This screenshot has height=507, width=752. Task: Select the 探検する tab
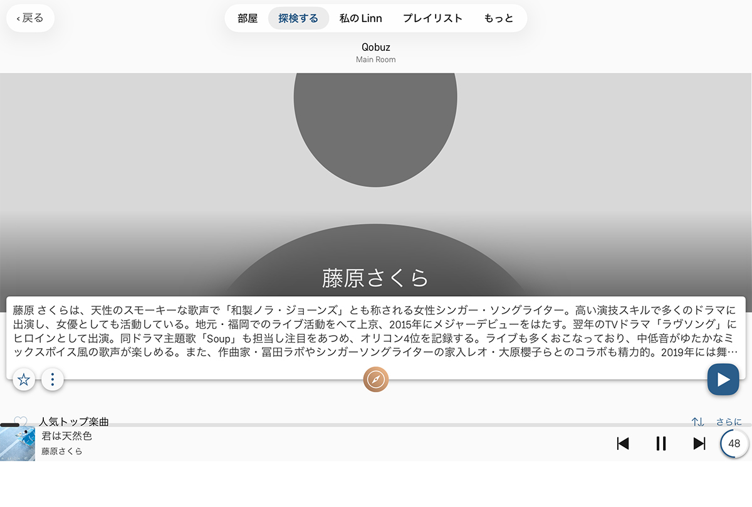pyautogui.click(x=298, y=18)
